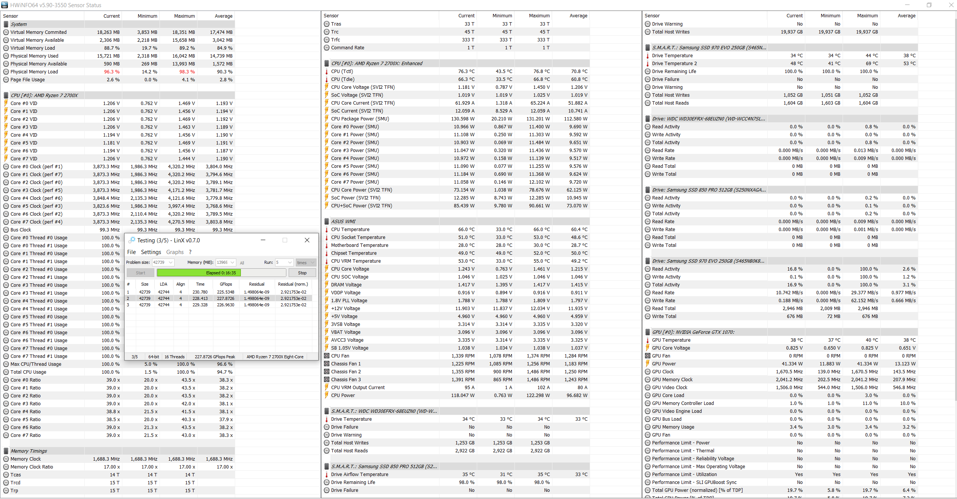The height and width of the screenshot is (499, 957).
Task: Click the LinX gear icon in title bar
Action: point(132,240)
